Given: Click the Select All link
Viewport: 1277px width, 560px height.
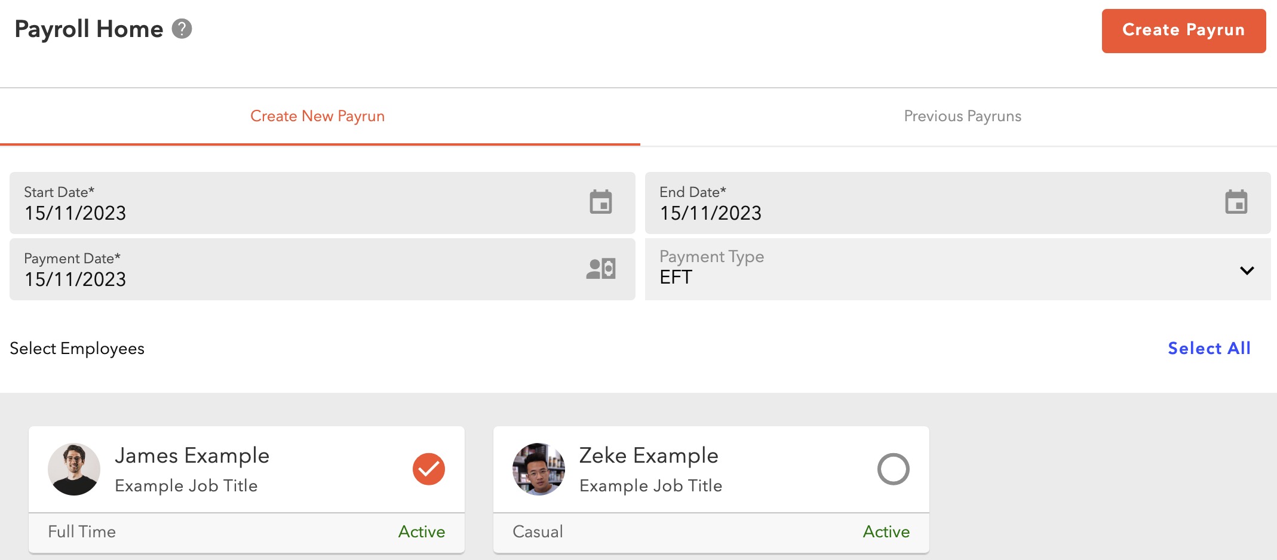Looking at the screenshot, I should 1209,349.
